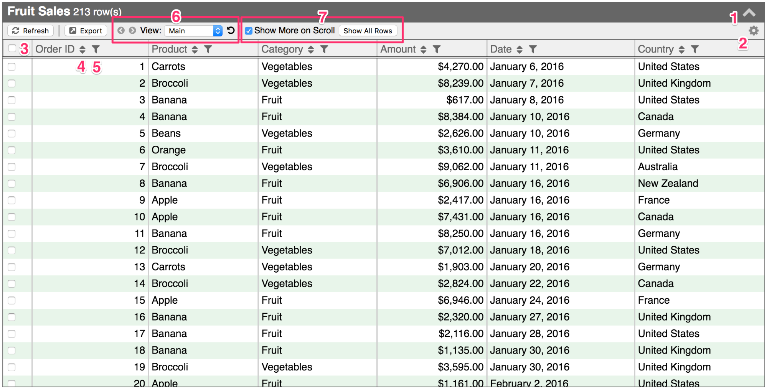Viewport: 767px width, 390px height.
Task: Open the Amount column filter icon
Action: click(x=437, y=49)
